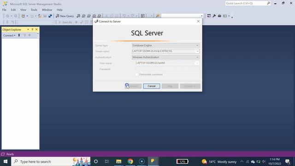Open the available databases dropdown in SQL toolbar

35,22
